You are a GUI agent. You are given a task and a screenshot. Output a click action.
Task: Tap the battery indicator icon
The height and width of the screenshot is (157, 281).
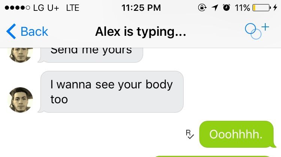(262, 8)
